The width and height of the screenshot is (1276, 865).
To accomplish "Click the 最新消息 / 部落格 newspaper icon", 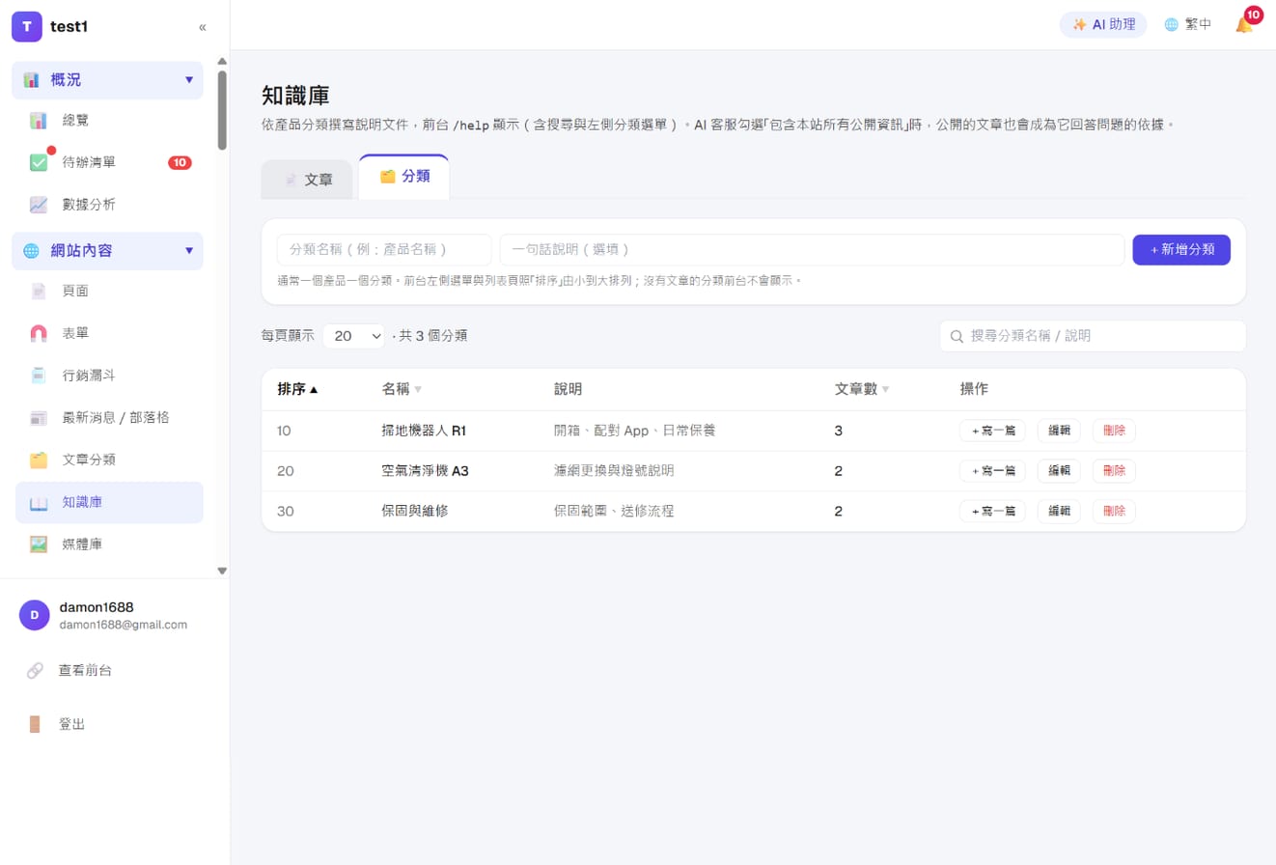I will point(39,418).
